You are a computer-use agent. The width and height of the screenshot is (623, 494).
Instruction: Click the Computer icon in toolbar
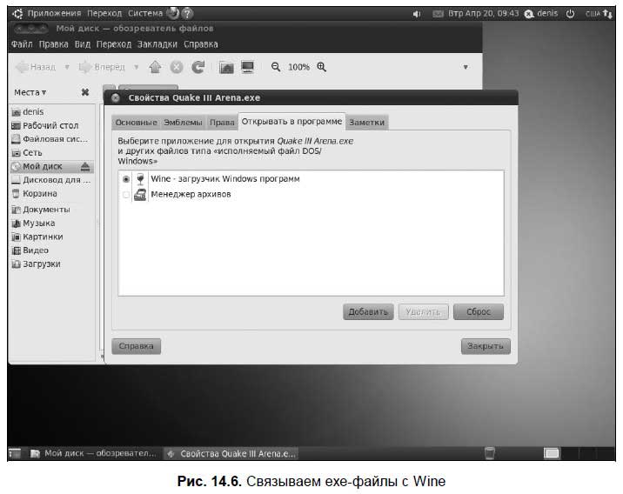248,67
